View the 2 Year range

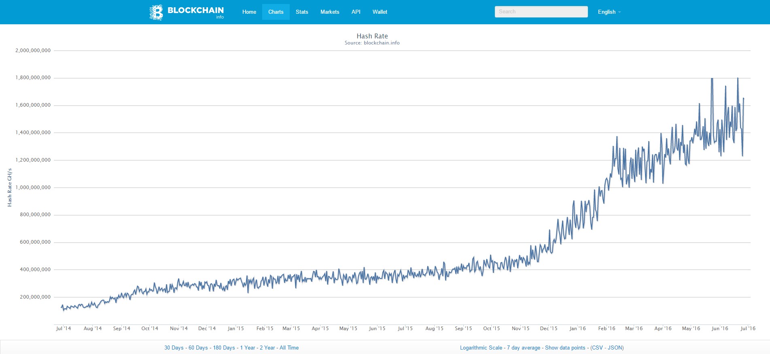[x=267, y=348]
